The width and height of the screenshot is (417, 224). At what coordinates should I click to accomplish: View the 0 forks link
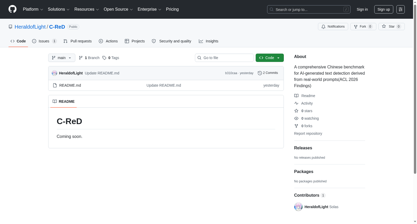tap(303, 126)
